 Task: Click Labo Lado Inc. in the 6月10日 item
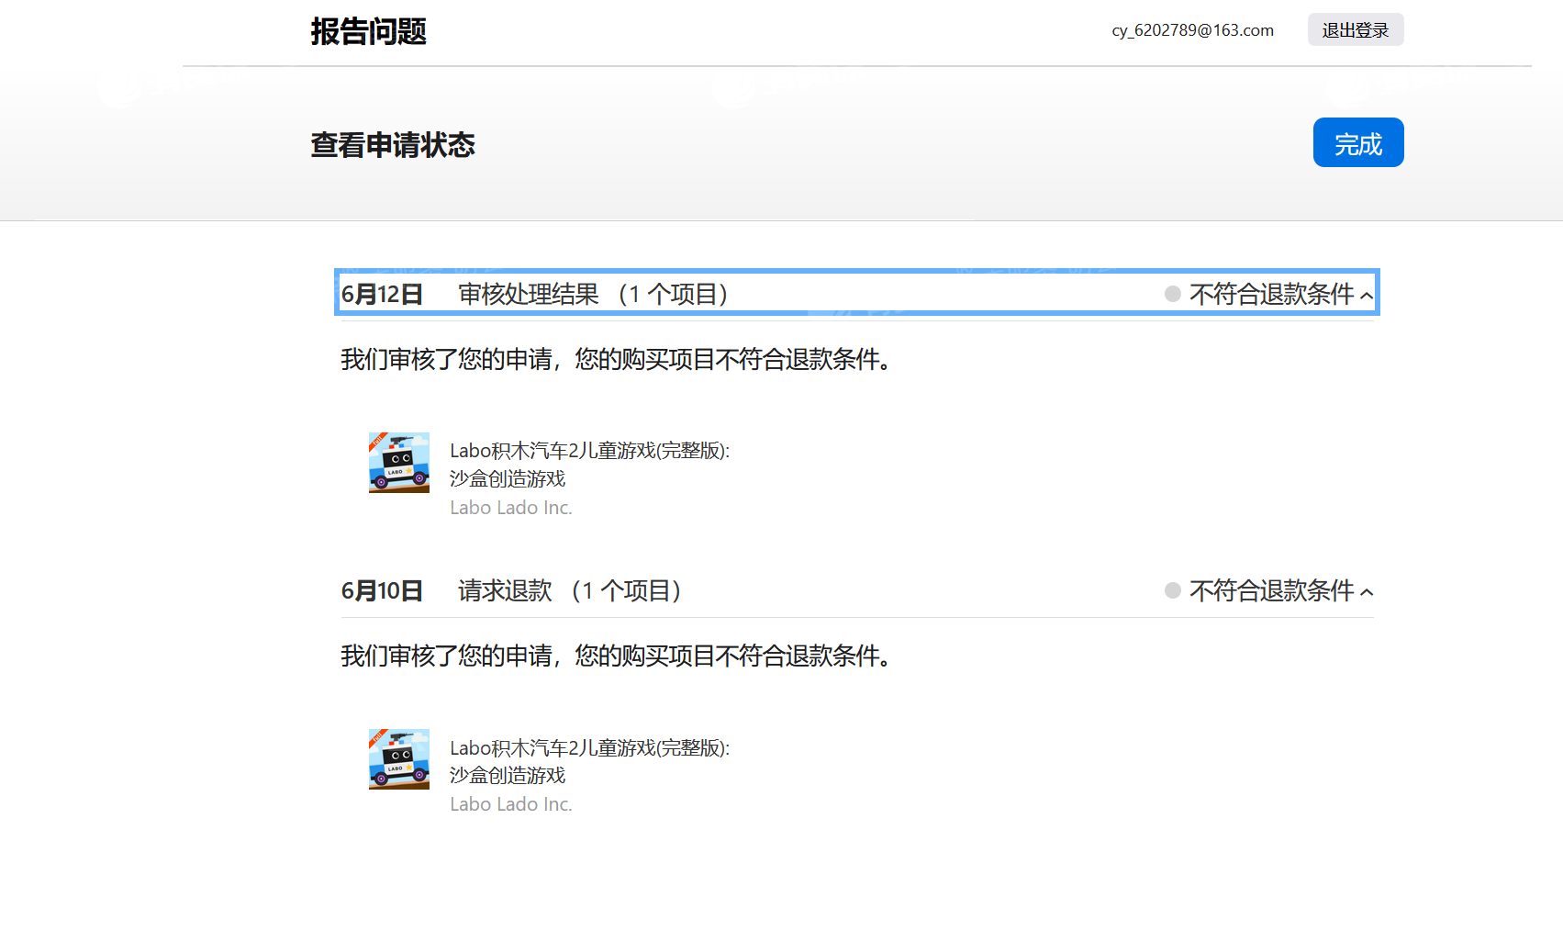[x=511, y=804]
